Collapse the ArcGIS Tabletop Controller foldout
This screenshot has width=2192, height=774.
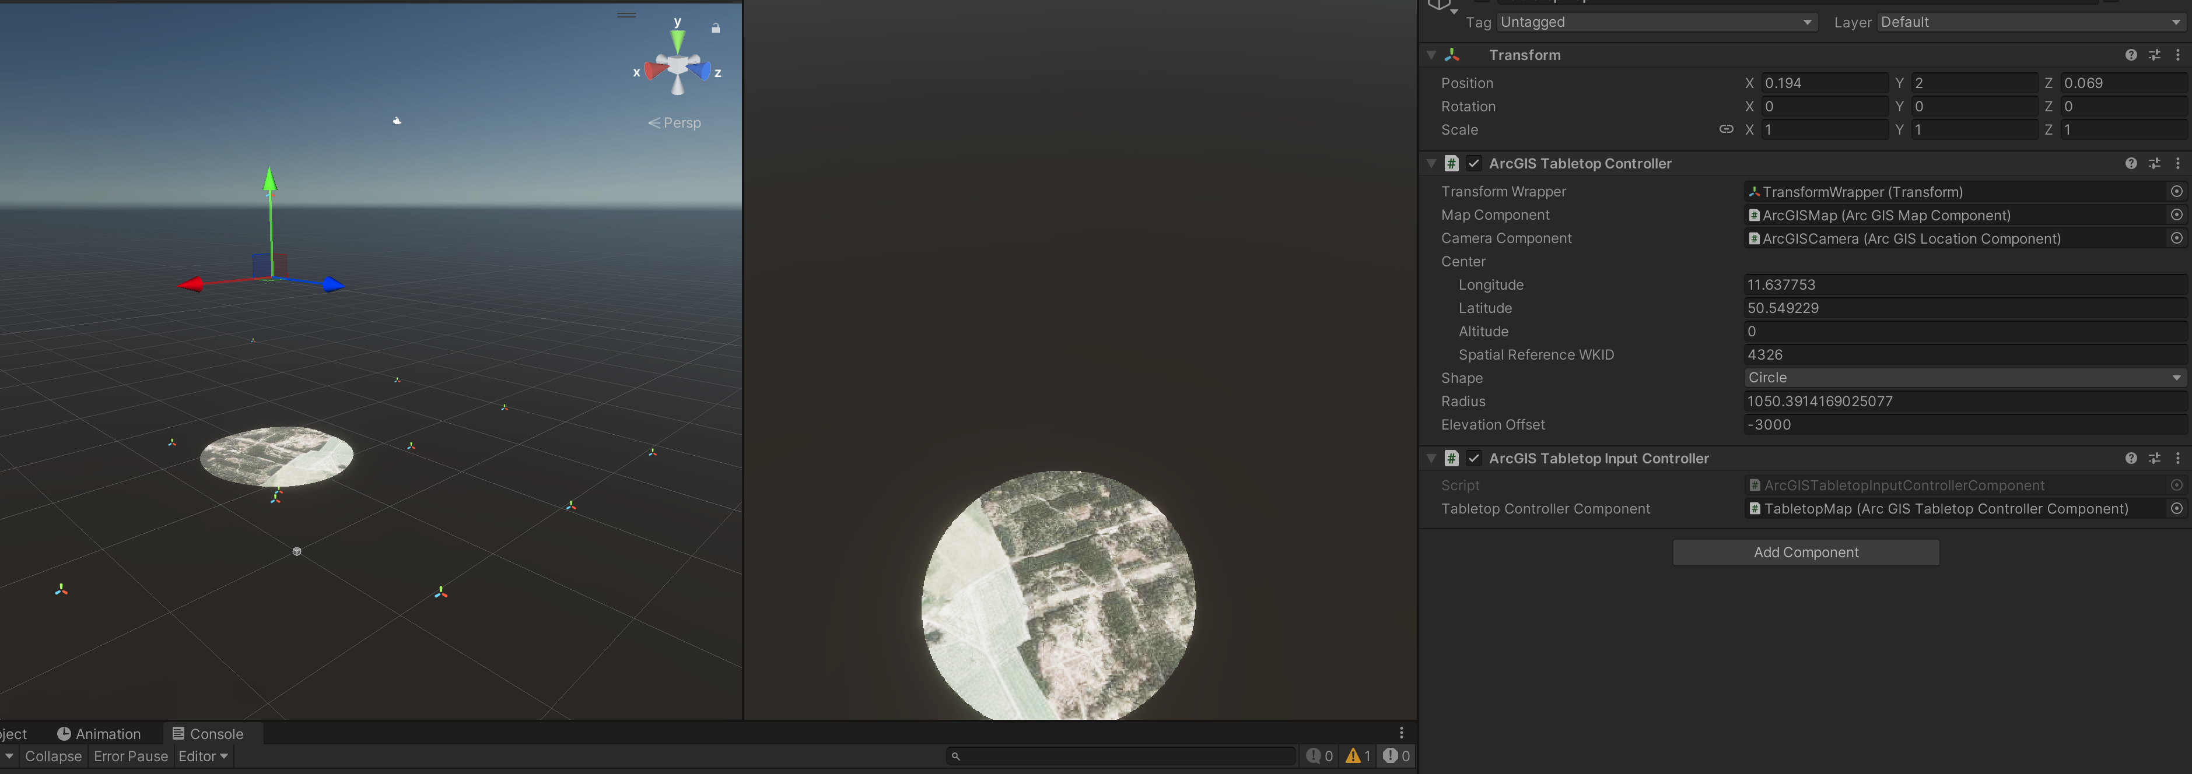coord(1431,163)
